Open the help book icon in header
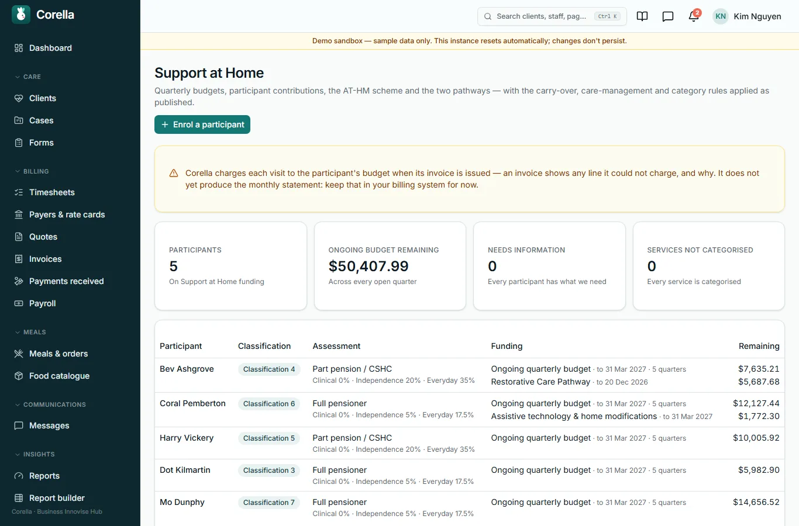 click(x=642, y=16)
